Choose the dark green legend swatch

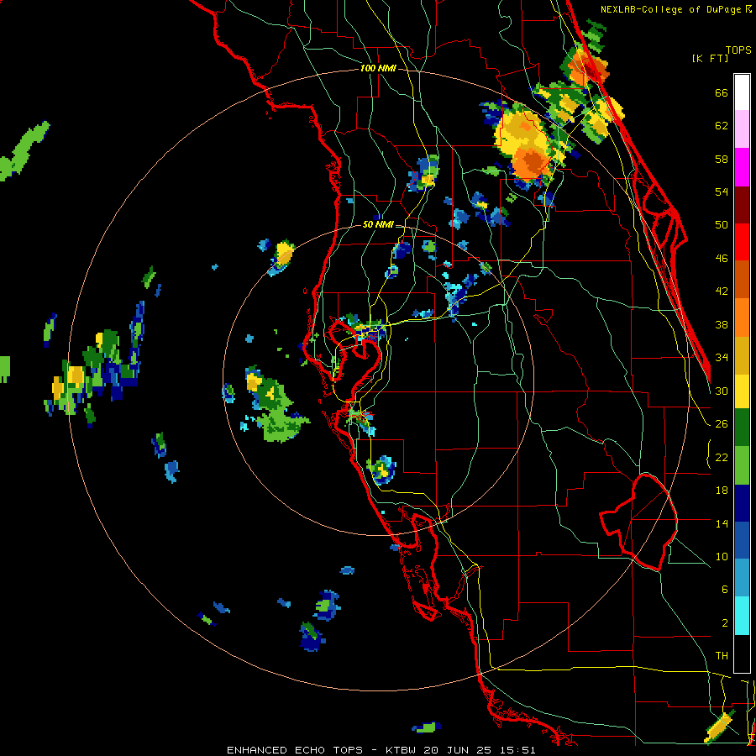coord(742,428)
